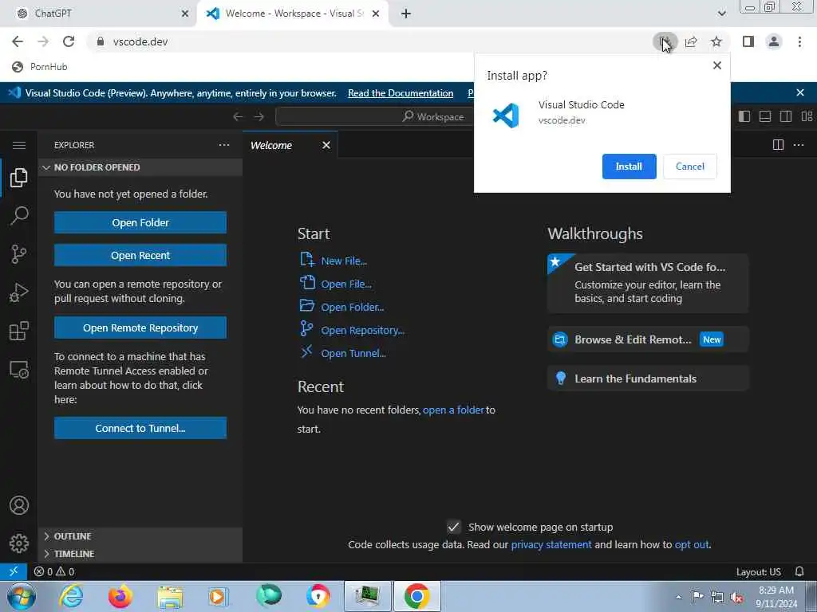
Task: Close the Welcome editor tab
Action: point(326,145)
